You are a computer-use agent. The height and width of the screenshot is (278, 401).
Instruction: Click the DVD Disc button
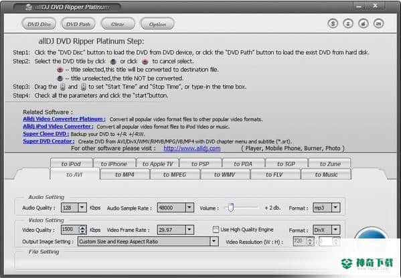click(x=39, y=24)
